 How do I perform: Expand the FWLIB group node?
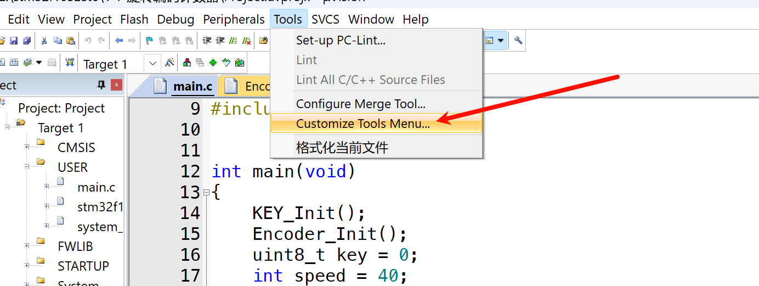27,246
